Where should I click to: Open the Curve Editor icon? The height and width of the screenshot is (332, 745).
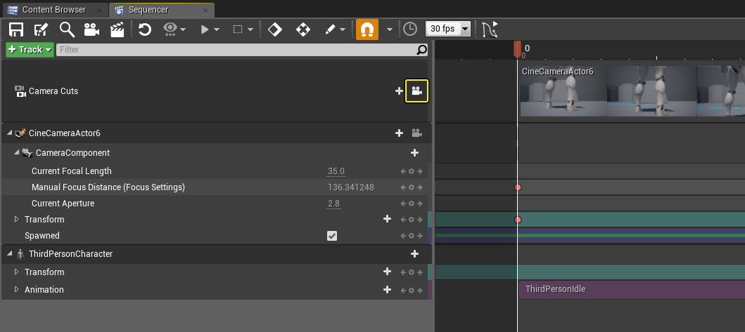click(490, 29)
